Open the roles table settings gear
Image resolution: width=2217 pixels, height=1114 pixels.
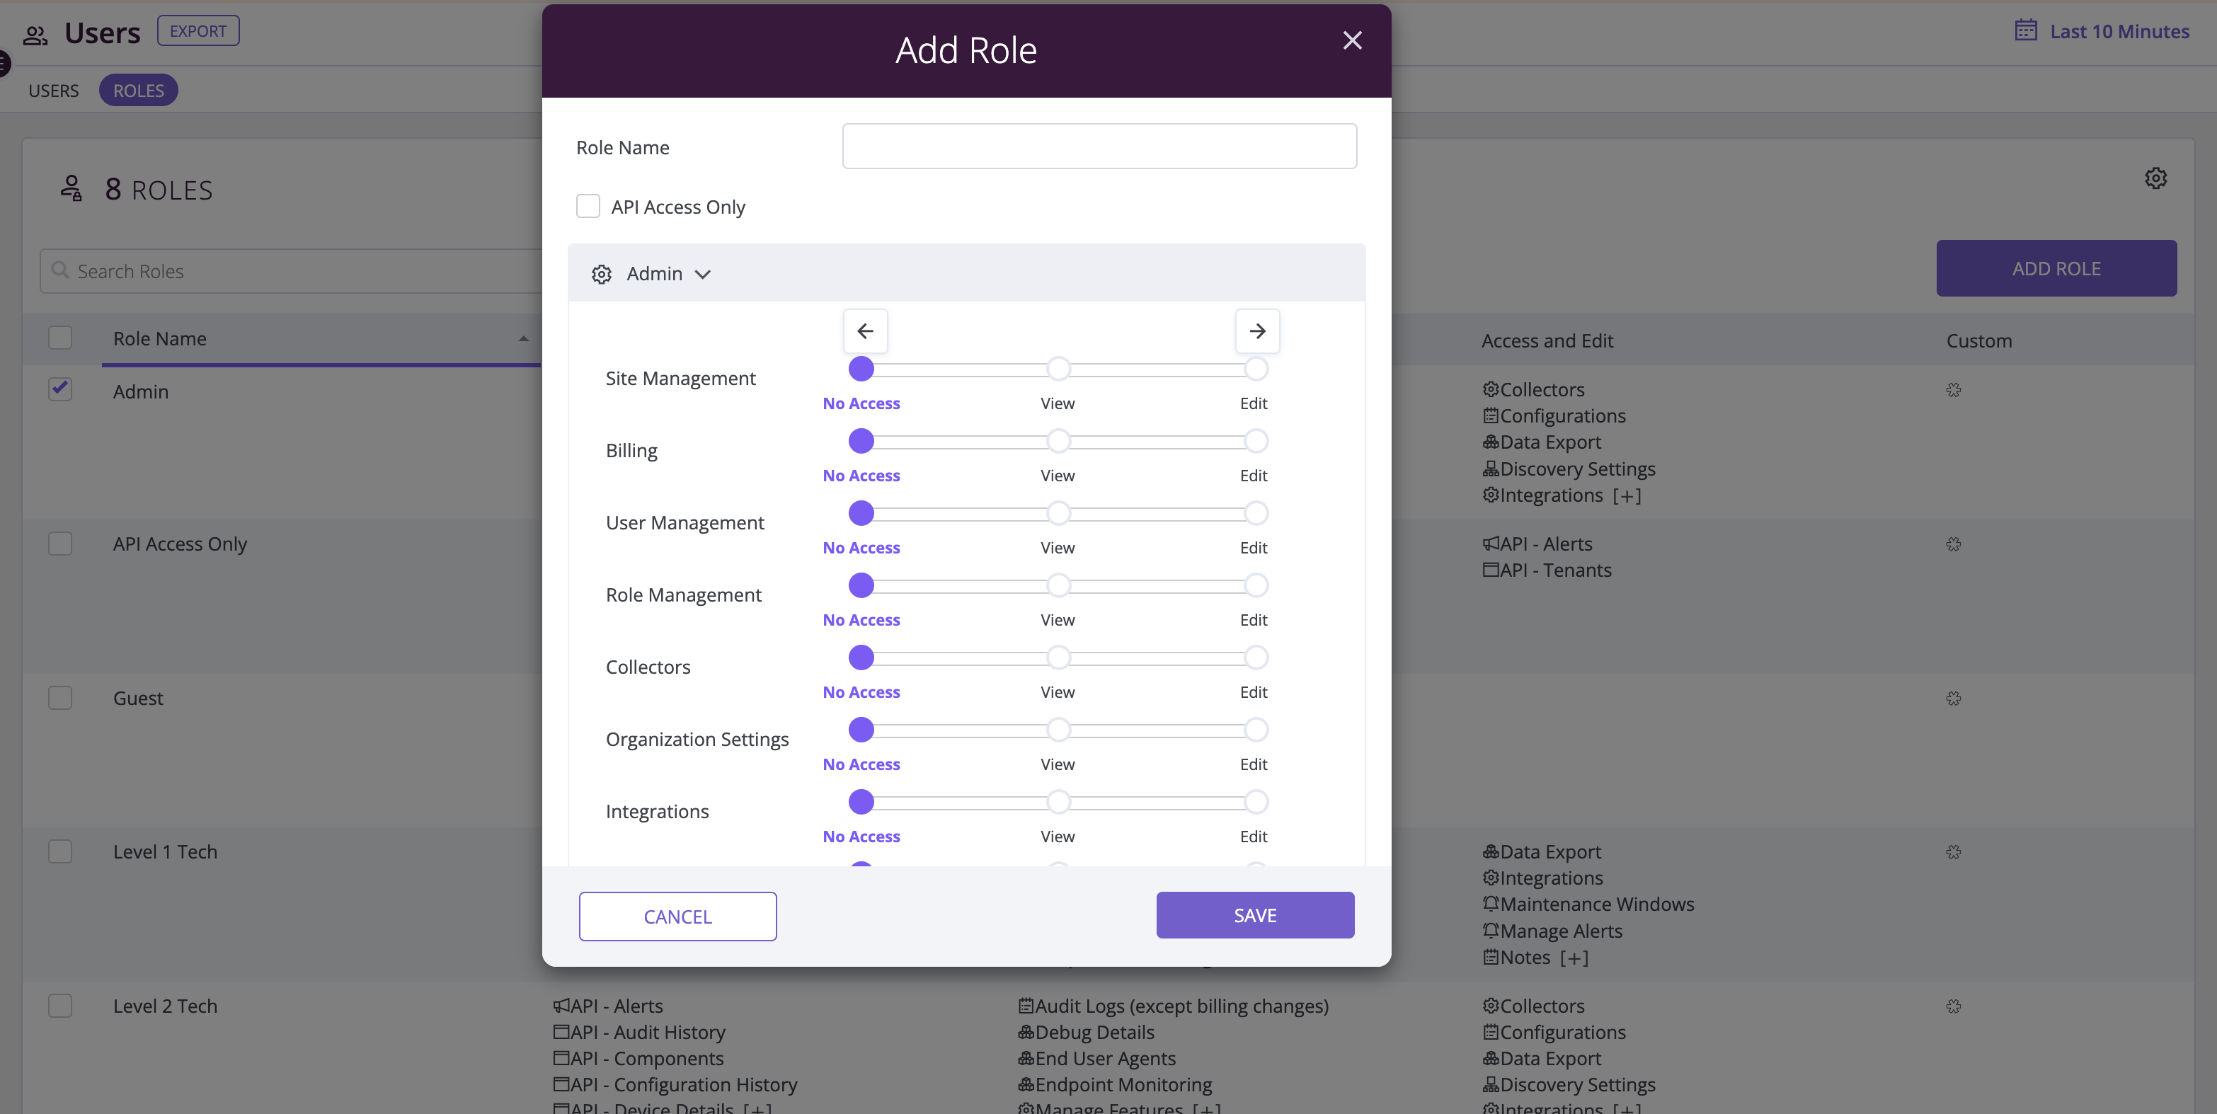click(x=2155, y=178)
